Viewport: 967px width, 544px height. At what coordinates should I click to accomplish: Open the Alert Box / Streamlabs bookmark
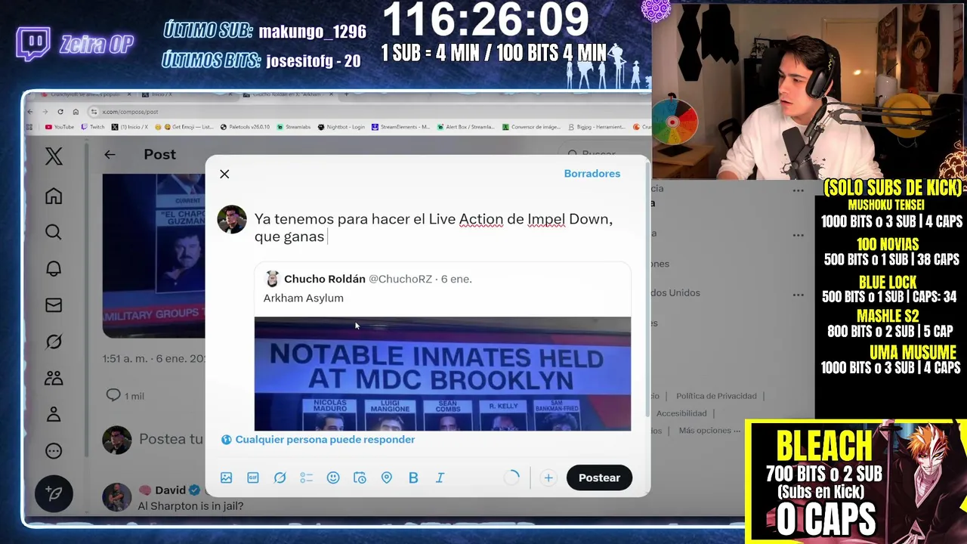coord(465,127)
